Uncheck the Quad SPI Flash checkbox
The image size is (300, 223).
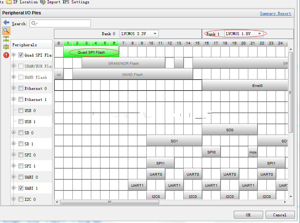(x=21, y=55)
